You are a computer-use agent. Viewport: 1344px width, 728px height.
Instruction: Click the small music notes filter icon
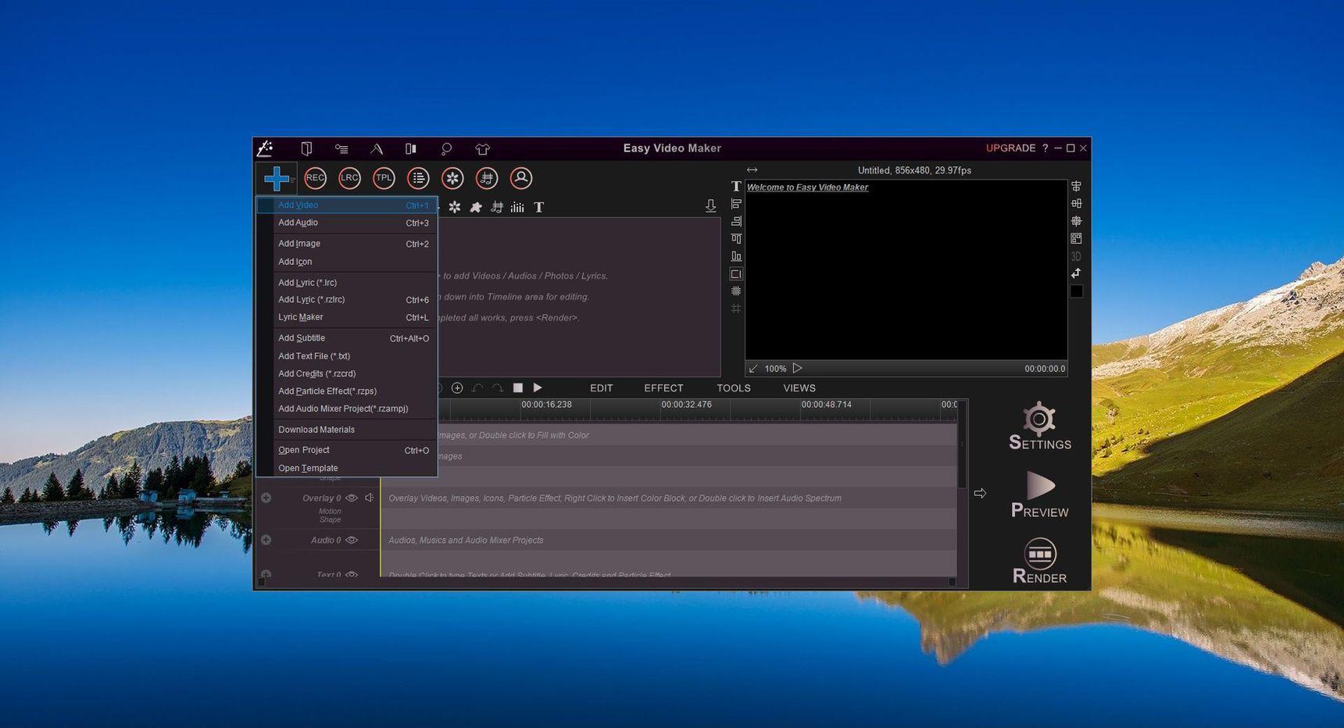[x=497, y=207]
